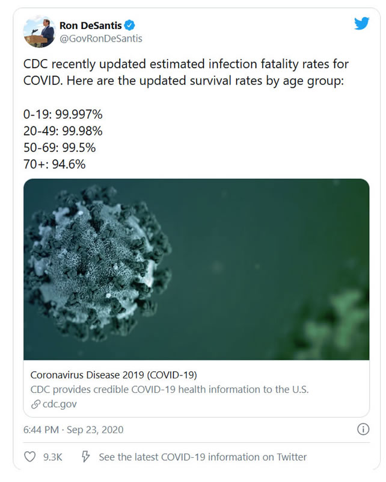Image resolution: width=386 pixels, height=482 pixels.
Task: Click the 50-69: 99.5% line
Action: click(x=60, y=147)
